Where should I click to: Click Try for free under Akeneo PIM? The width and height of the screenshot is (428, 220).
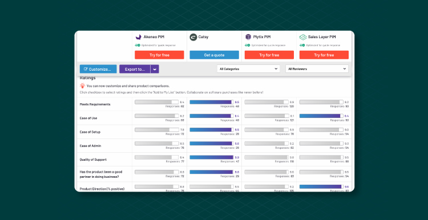click(x=159, y=55)
